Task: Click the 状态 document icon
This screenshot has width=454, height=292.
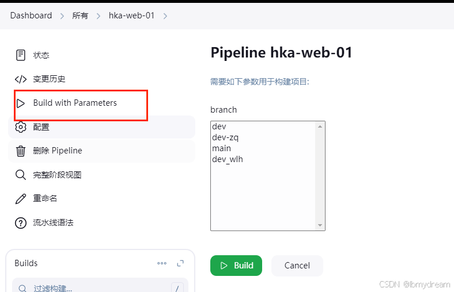Action: pyautogui.click(x=21, y=55)
